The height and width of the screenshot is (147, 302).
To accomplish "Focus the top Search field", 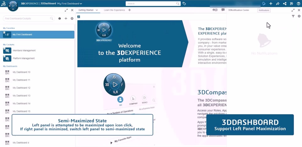I will point(153,3).
